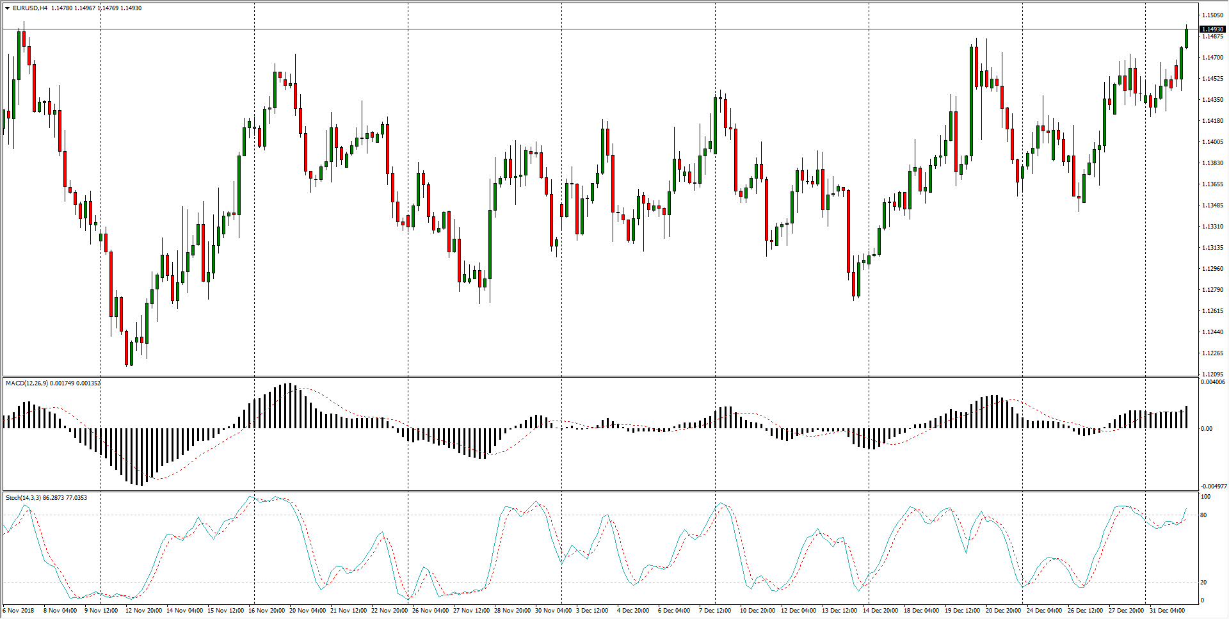Image resolution: width=1229 pixels, height=619 pixels.
Task: Click the EURUSD,H4 chart title text
Action: 30,8
